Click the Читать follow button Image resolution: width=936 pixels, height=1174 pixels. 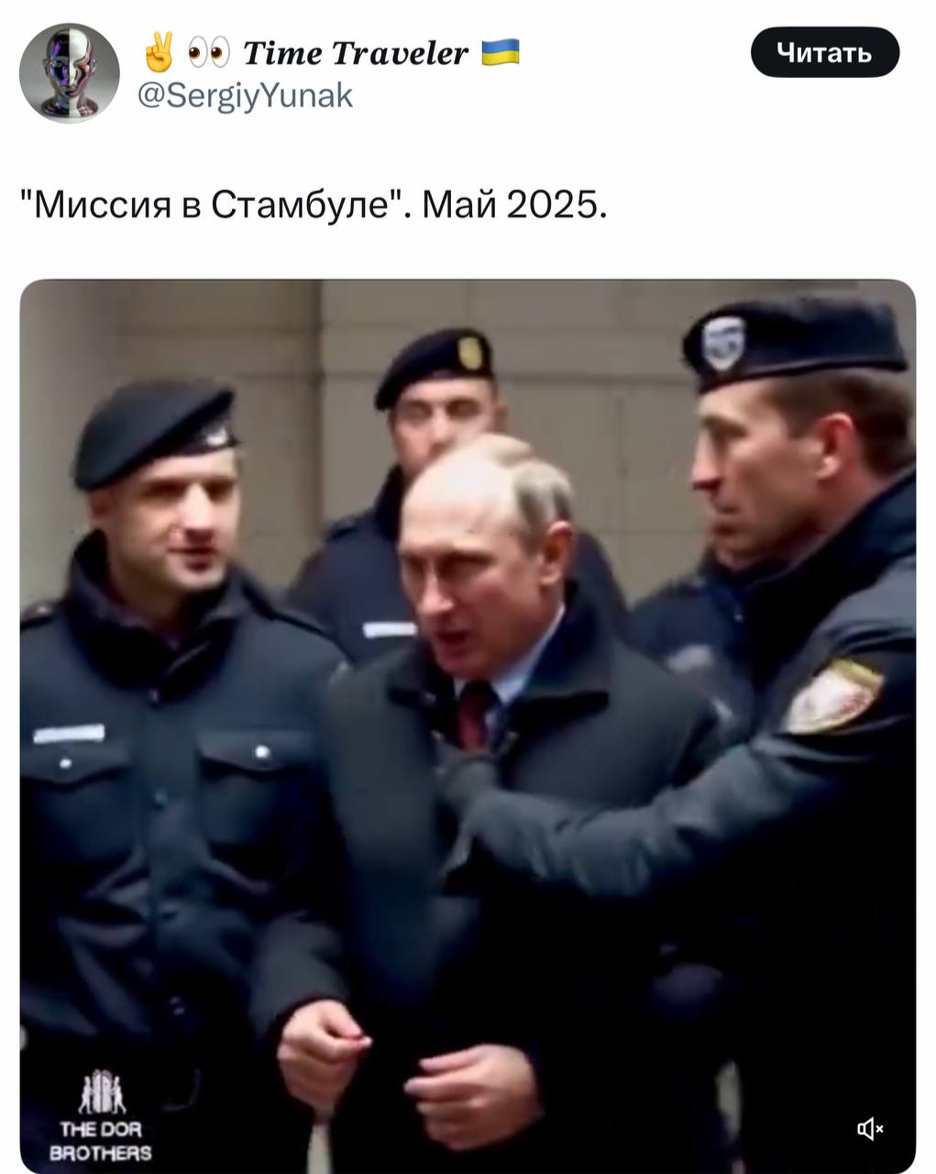[824, 52]
